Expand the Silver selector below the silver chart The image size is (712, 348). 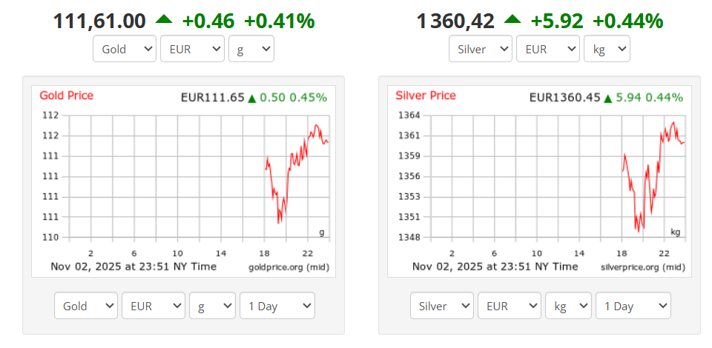(441, 306)
